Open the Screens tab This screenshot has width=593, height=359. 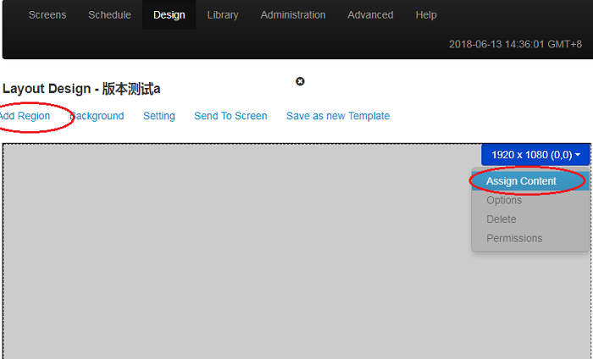47,15
